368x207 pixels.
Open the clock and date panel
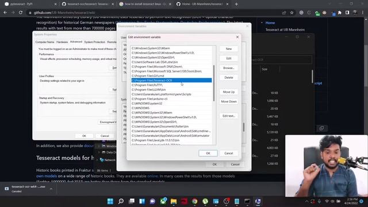[351, 201]
